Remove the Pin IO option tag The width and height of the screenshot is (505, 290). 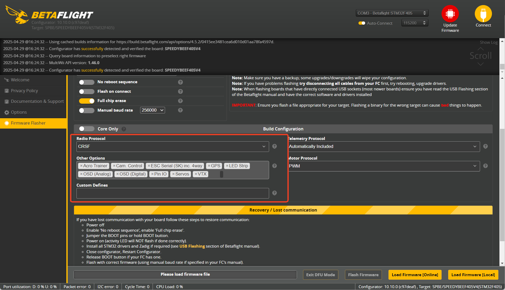point(152,174)
